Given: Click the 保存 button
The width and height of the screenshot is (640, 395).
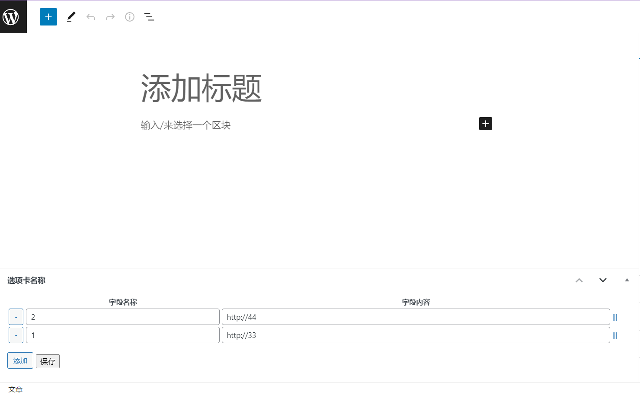Looking at the screenshot, I should click(48, 361).
